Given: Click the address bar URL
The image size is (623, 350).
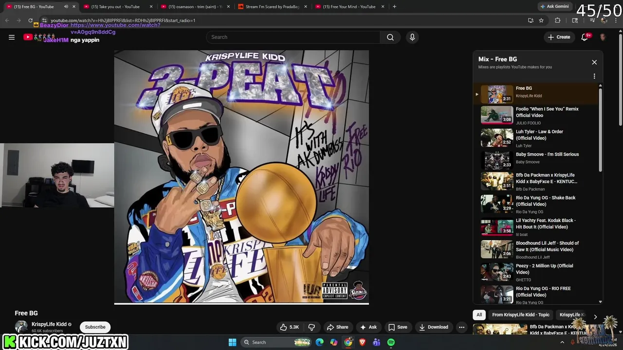Looking at the screenshot, I should (x=123, y=20).
